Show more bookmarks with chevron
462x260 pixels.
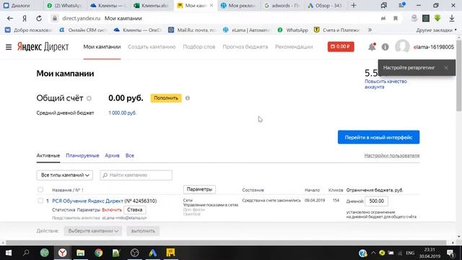click(370, 30)
